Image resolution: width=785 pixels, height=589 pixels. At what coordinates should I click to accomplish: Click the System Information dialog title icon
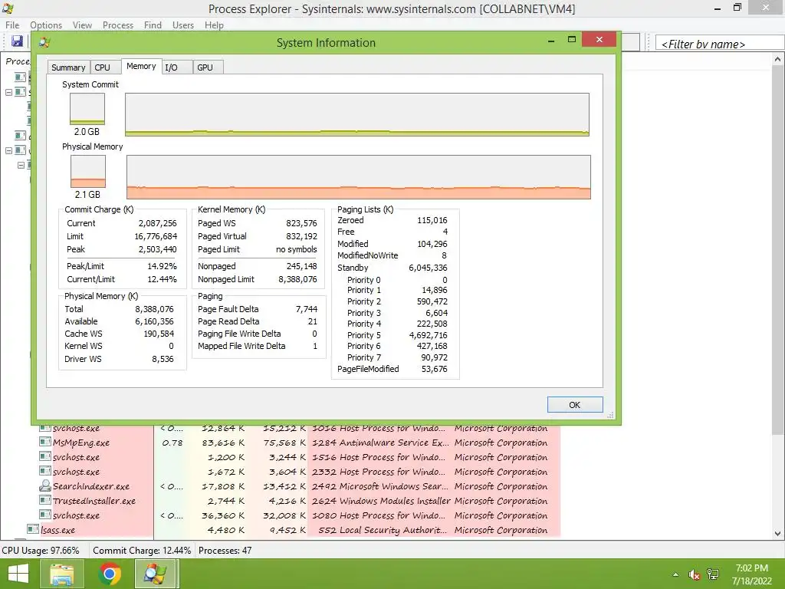(x=44, y=43)
